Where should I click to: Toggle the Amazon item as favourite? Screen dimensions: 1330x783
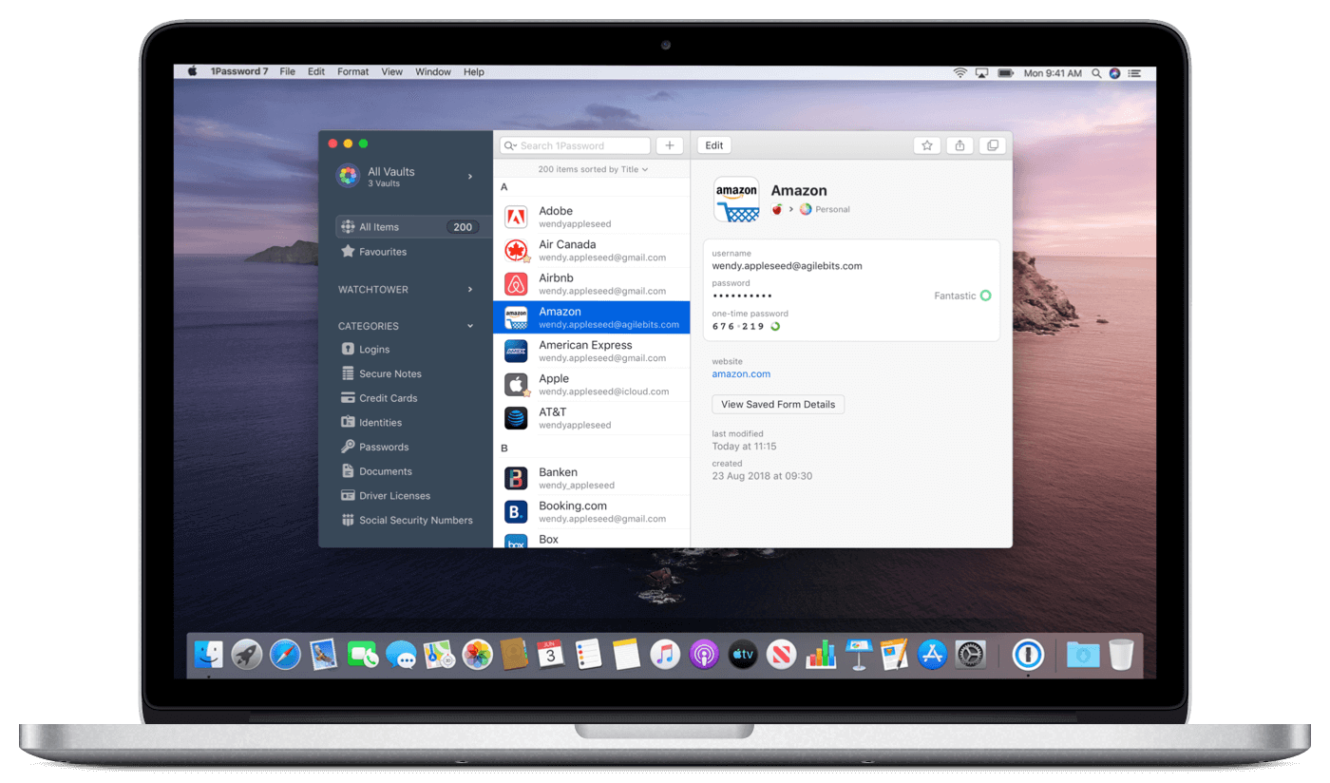point(926,144)
